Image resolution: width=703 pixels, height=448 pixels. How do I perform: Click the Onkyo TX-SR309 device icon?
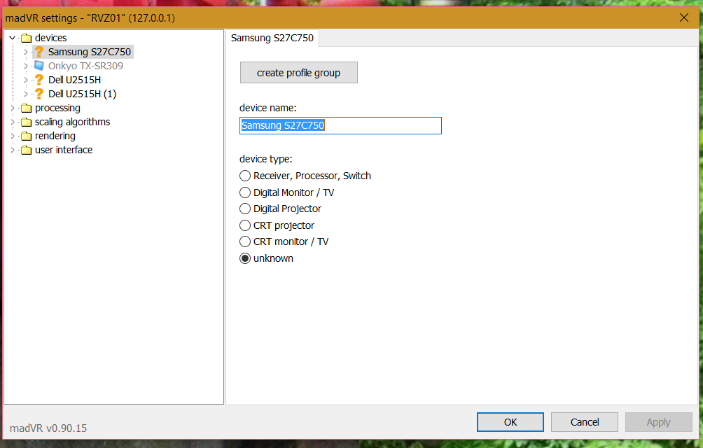39,66
